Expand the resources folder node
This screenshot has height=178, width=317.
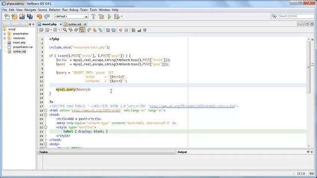[x=4, y=38]
